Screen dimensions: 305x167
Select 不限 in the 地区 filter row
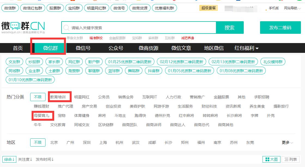tap(37, 142)
